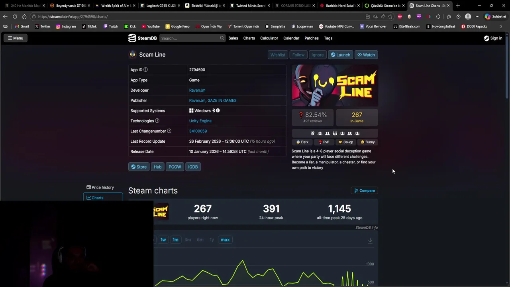Open the Calculator menu item
The image size is (510, 287).
(269, 38)
